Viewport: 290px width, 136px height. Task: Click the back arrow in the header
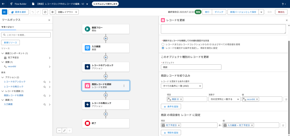point(3,4)
